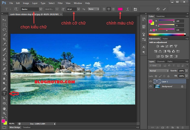This screenshot has height=130, width=190.
Task: Toggle text orientation
Action: (16, 9)
